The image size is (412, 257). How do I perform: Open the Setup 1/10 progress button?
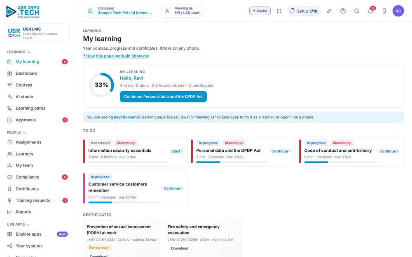pos(304,11)
